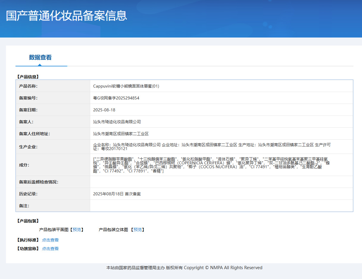Click the 国产普通化妆品备案信息 page title
Screen dimensions: 362x279
click(67, 16)
